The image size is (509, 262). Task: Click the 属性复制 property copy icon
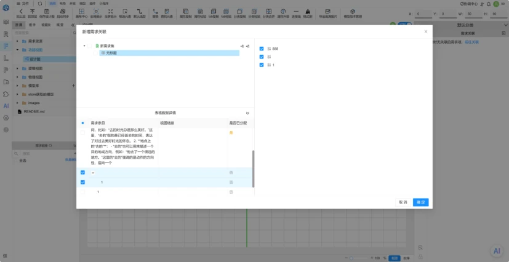pyautogui.click(x=186, y=11)
